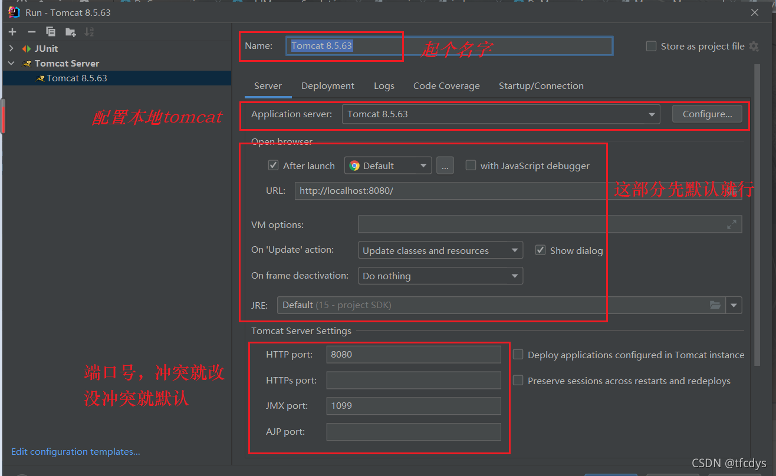
Task: Click the Tomcat Server node icon
Action: pos(27,64)
